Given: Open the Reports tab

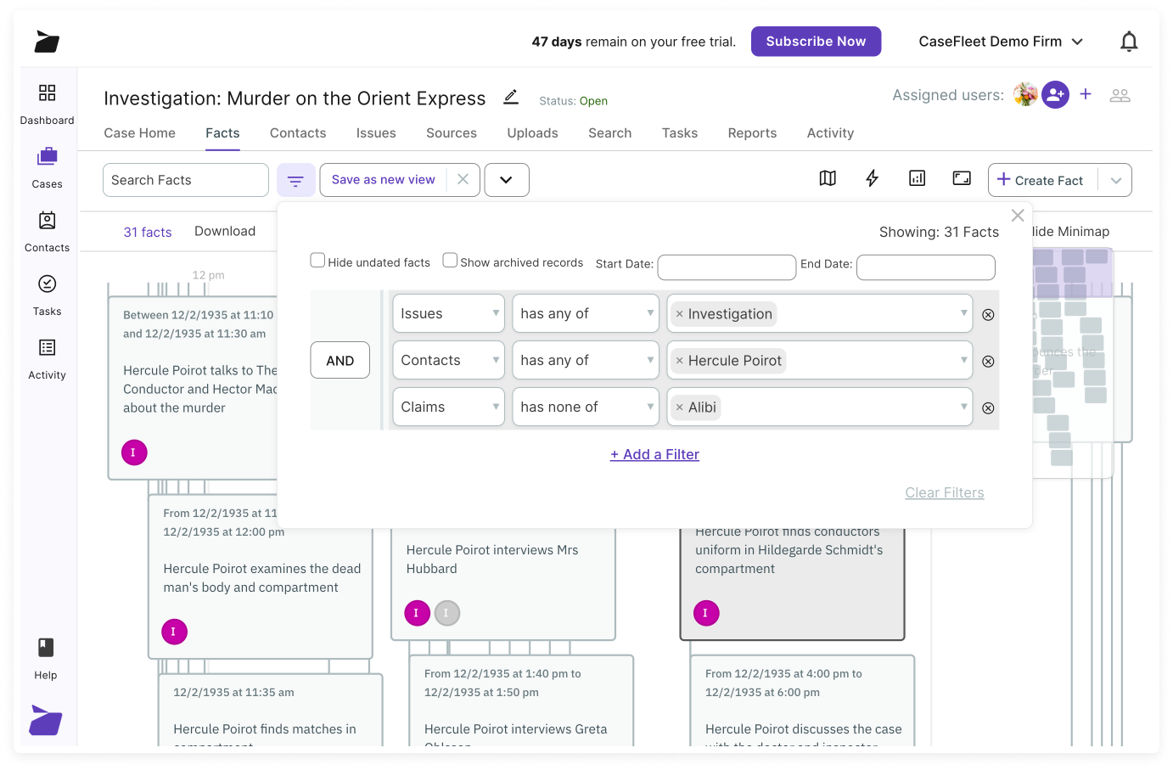Looking at the screenshot, I should [752, 133].
